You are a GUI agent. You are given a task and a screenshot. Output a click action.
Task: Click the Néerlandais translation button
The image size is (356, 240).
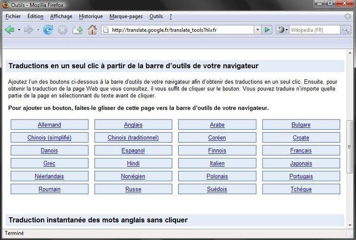click(x=50, y=176)
